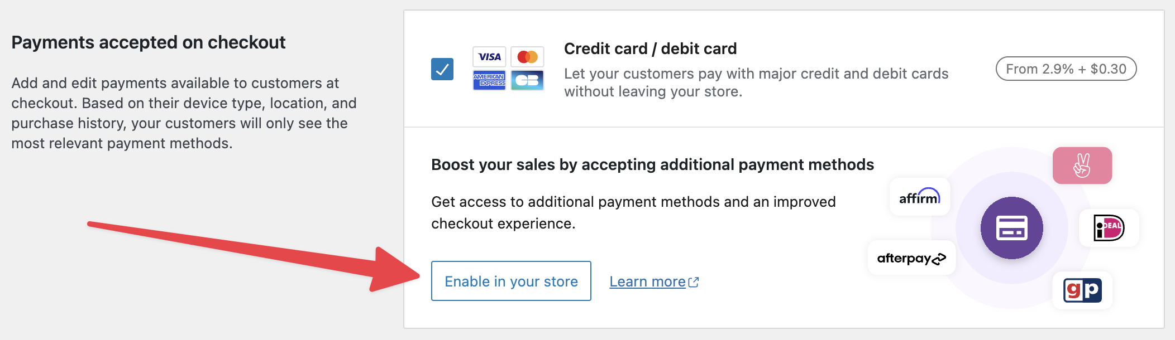Click the Boost your sales heading

pos(652,165)
